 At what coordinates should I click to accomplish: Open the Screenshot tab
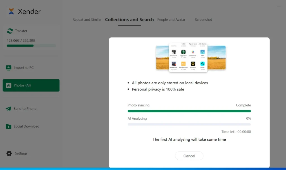(203, 20)
